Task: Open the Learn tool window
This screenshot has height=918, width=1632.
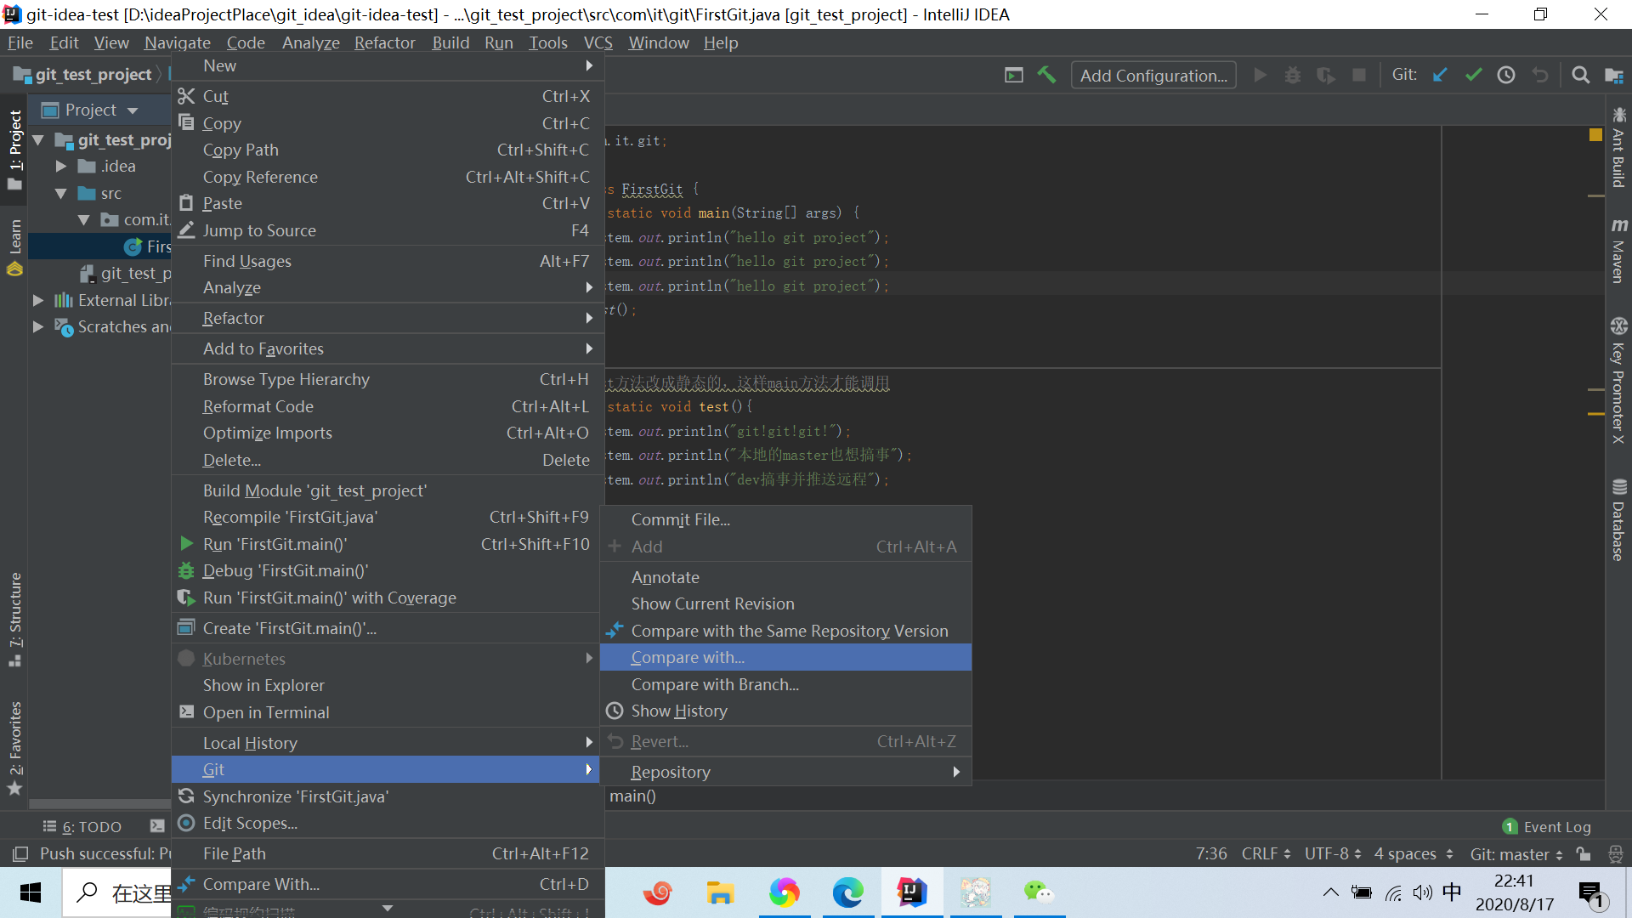Action: [x=14, y=246]
